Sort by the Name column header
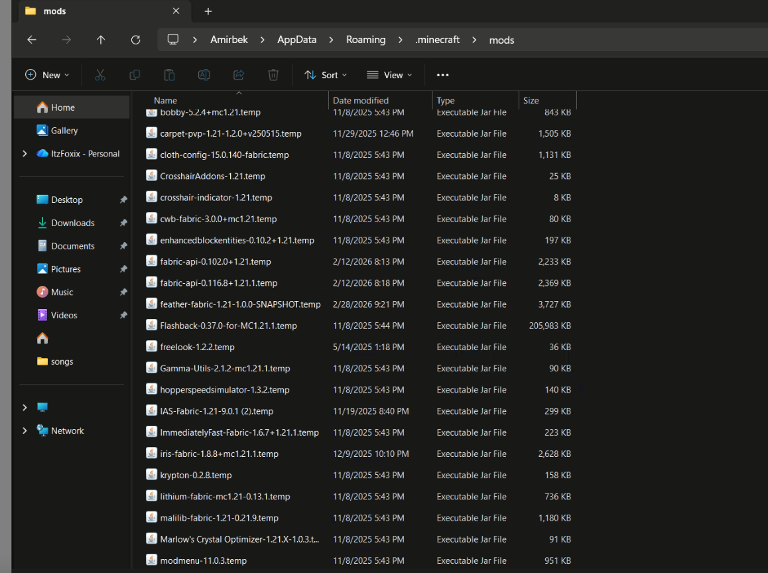The width and height of the screenshot is (768, 573). [x=166, y=100]
